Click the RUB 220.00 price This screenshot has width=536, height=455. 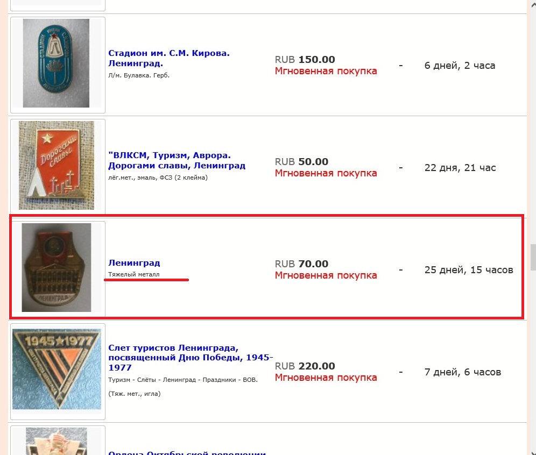[x=305, y=366]
